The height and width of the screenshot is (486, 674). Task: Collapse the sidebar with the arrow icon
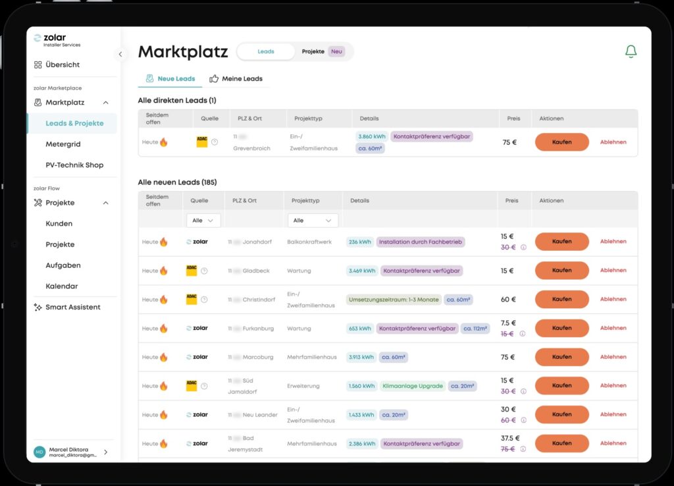120,54
